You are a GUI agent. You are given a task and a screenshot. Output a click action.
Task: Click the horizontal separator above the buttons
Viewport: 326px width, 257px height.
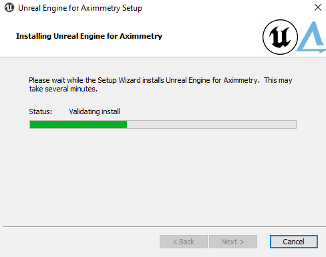coord(164,227)
